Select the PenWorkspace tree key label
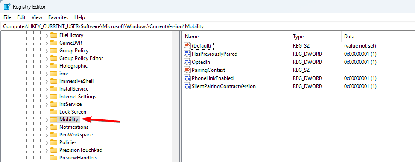Viewport: 415px width, 162px height. (x=76, y=135)
